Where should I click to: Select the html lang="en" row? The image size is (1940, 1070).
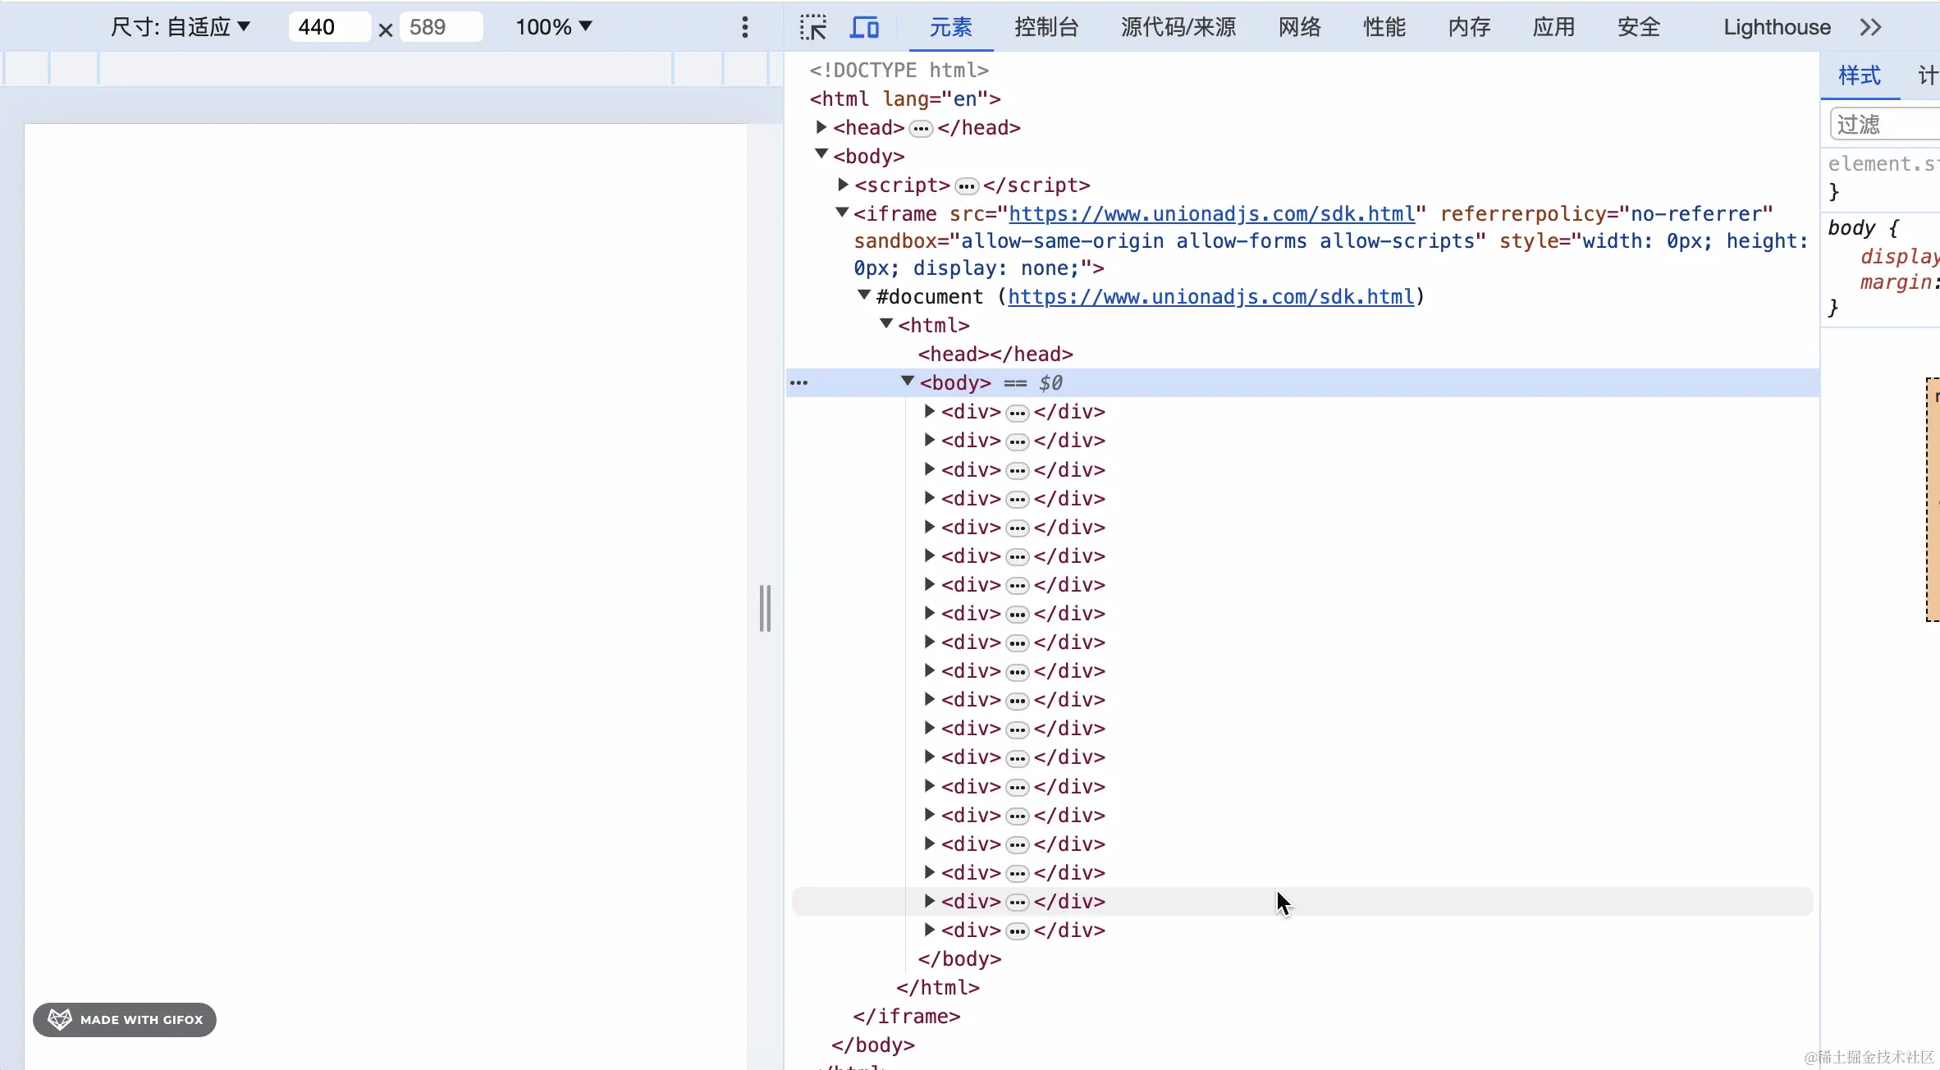tap(904, 99)
